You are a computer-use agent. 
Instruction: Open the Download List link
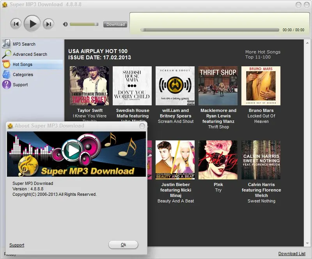pos(292,254)
